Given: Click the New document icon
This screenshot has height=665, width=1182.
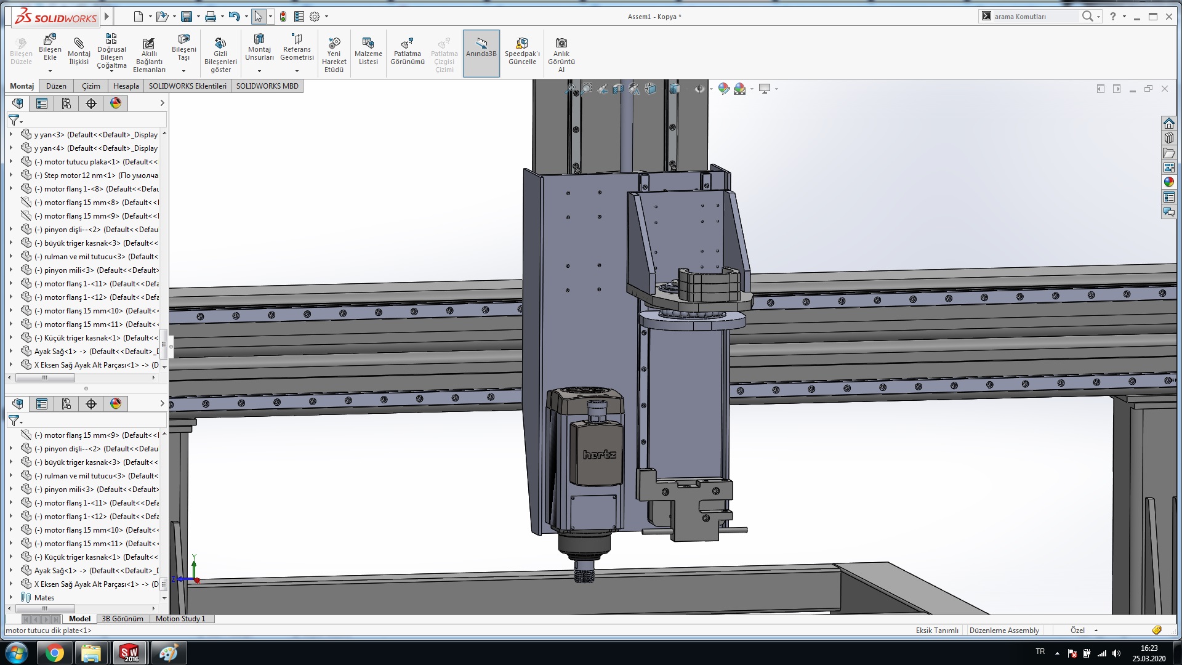Looking at the screenshot, I should tap(139, 17).
